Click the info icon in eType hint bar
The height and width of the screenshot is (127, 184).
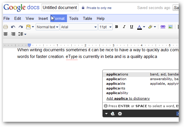[x=106, y=106]
